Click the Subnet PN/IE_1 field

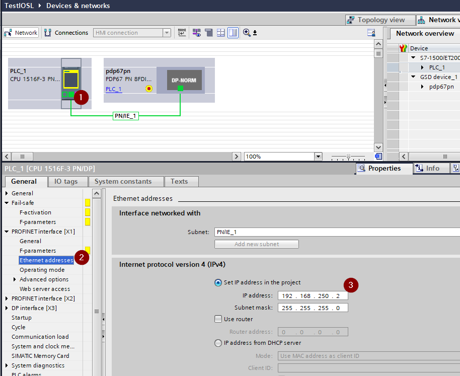337,232
